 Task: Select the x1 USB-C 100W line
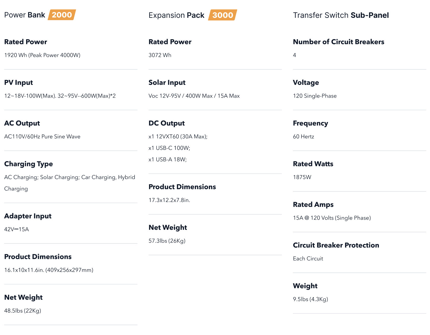pyautogui.click(x=169, y=148)
